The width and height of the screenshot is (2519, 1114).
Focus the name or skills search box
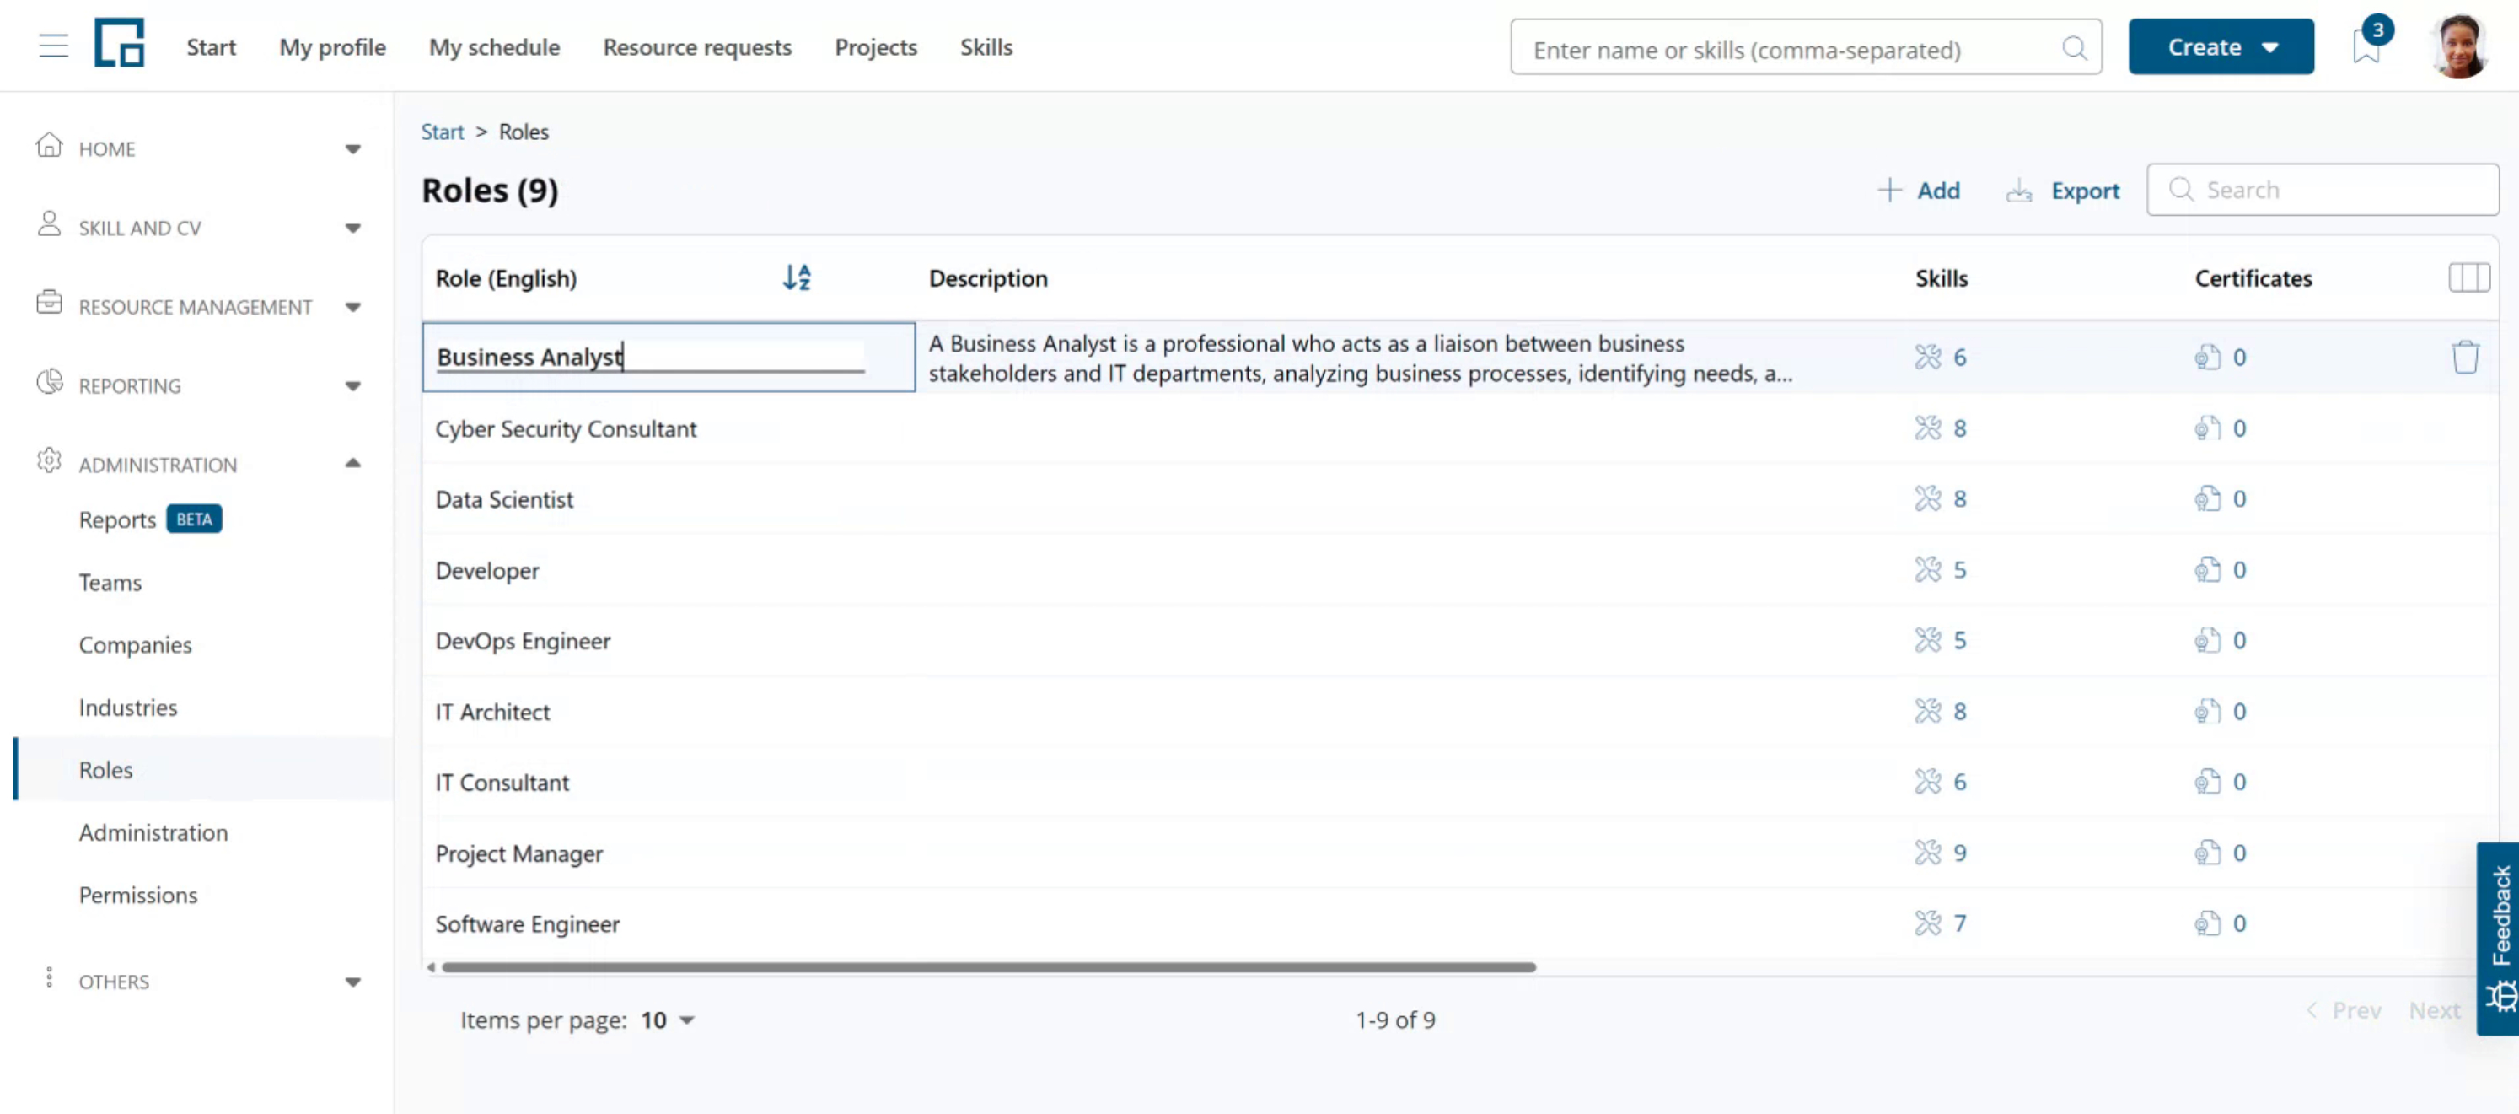tap(1805, 47)
